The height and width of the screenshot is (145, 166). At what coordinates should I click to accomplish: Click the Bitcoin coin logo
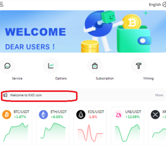click(7, 114)
